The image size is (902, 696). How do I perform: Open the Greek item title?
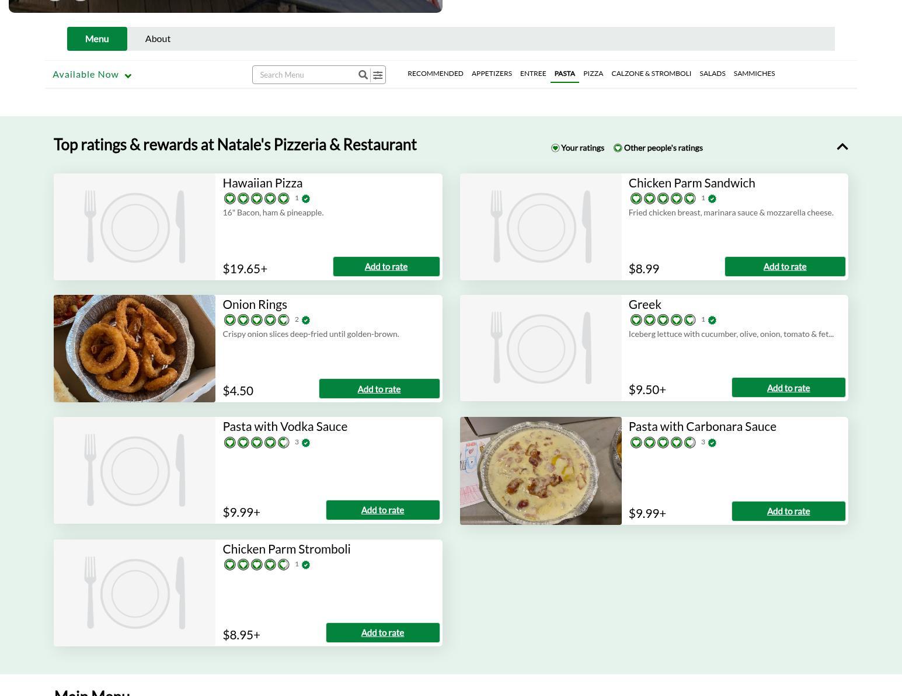(645, 305)
